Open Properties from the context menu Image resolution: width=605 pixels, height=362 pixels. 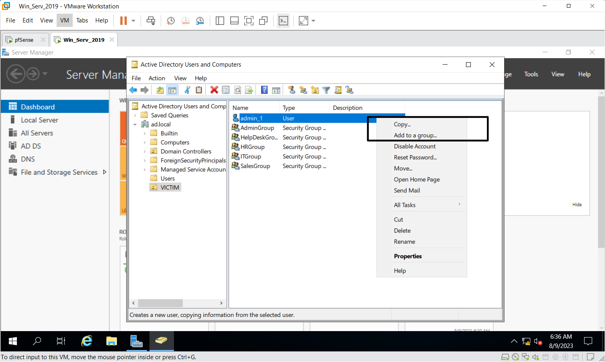[x=422, y=256]
